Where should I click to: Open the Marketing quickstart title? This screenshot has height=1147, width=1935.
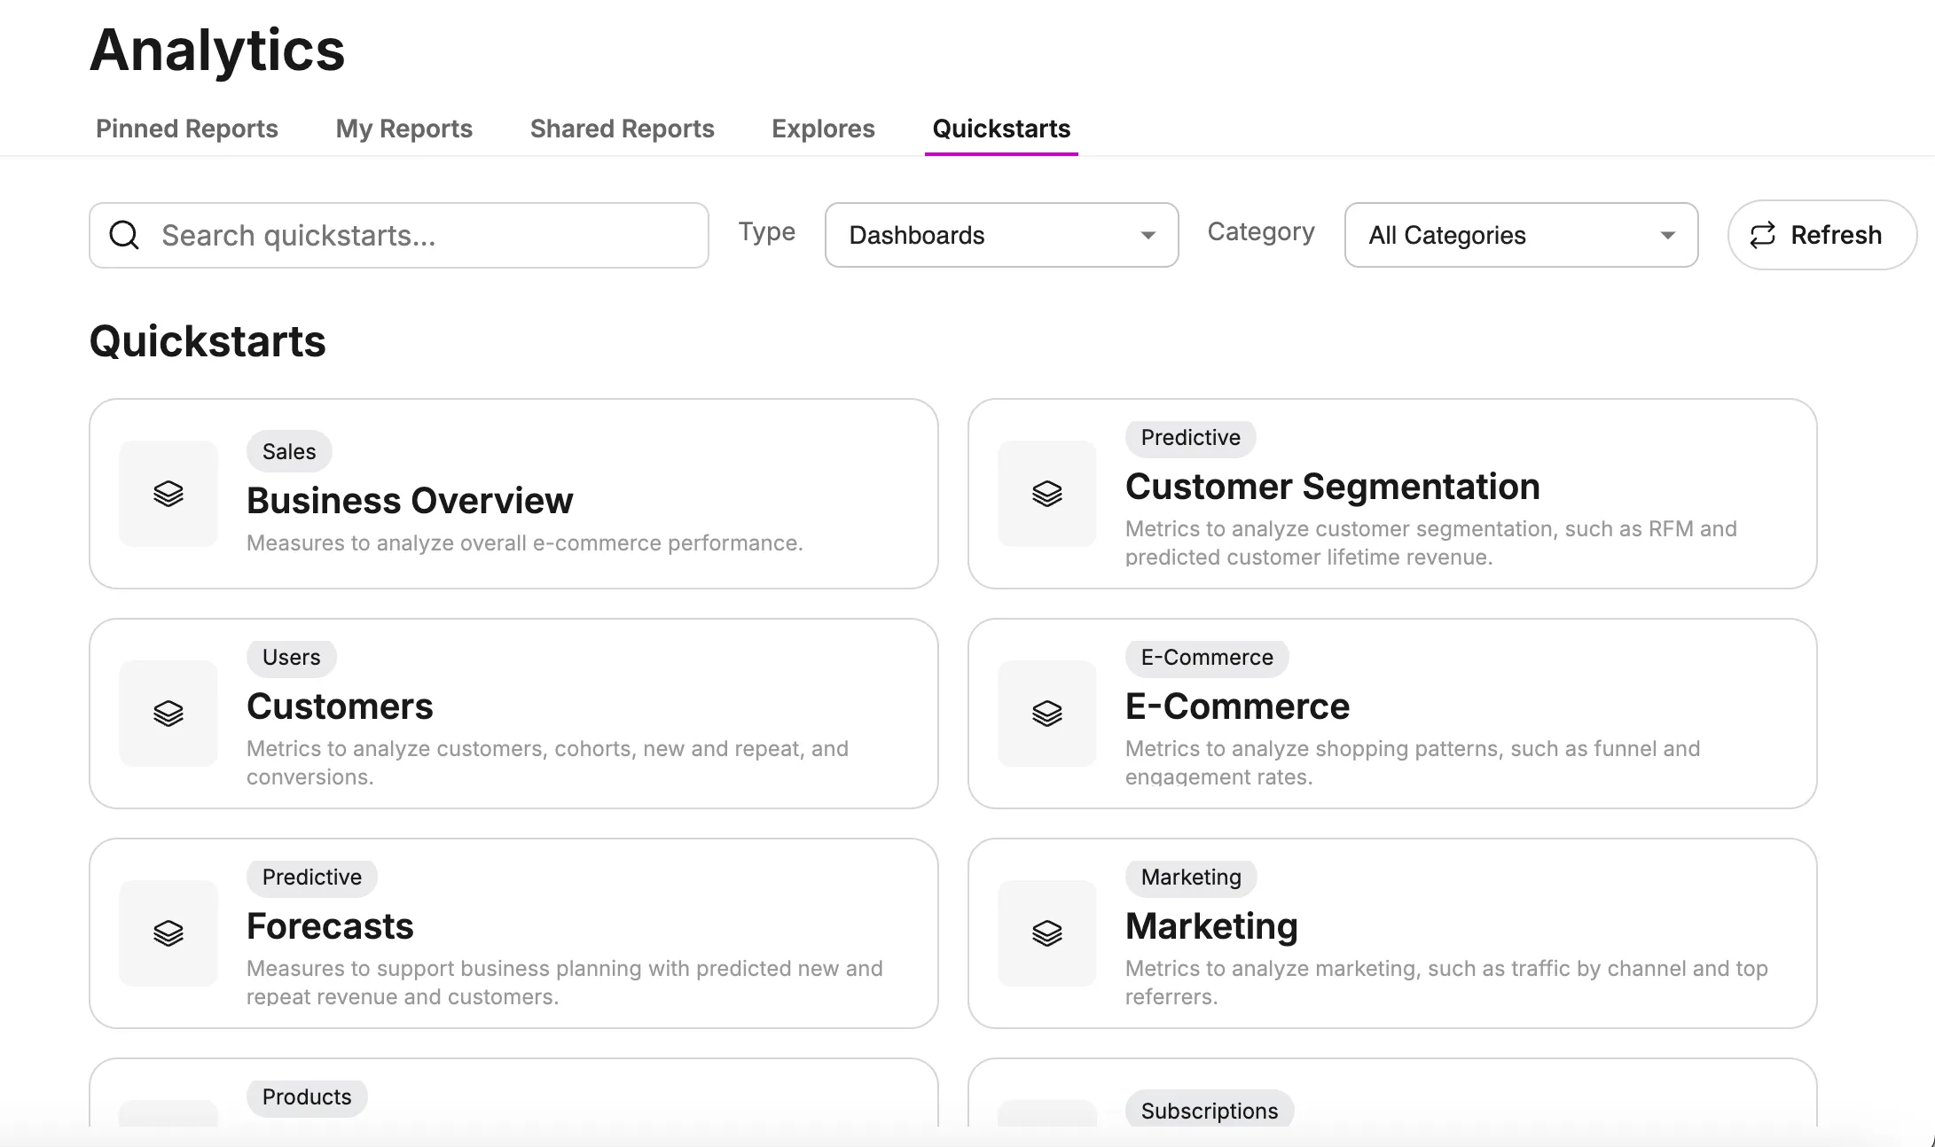pyautogui.click(x=1211, y=926)
